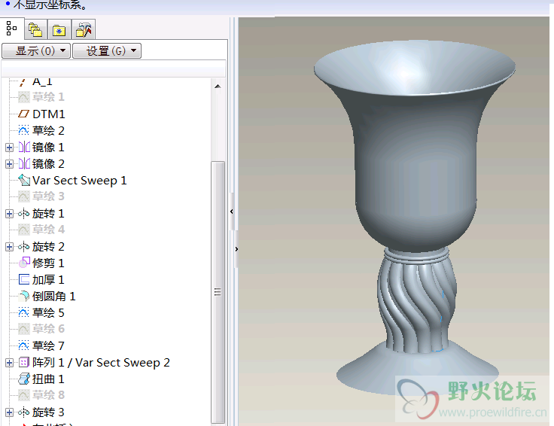Expand the 镜像 1 tree node
This screenshot has height=426, width=554.
point(10,148)
